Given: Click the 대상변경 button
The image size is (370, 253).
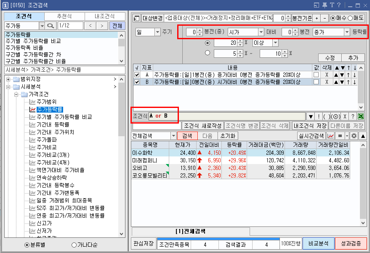Looking at the screenshot, I should tap(153, 18).
